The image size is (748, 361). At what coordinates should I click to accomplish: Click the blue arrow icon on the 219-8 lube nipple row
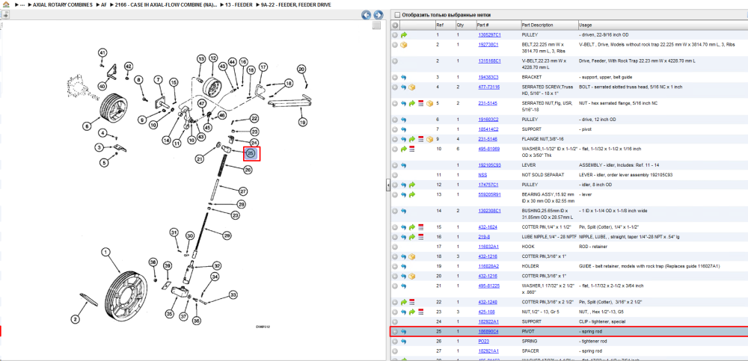[x=404, y=237]
